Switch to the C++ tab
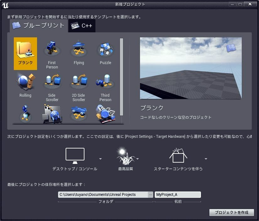The image size is (259, 221). tap(82, 26)
